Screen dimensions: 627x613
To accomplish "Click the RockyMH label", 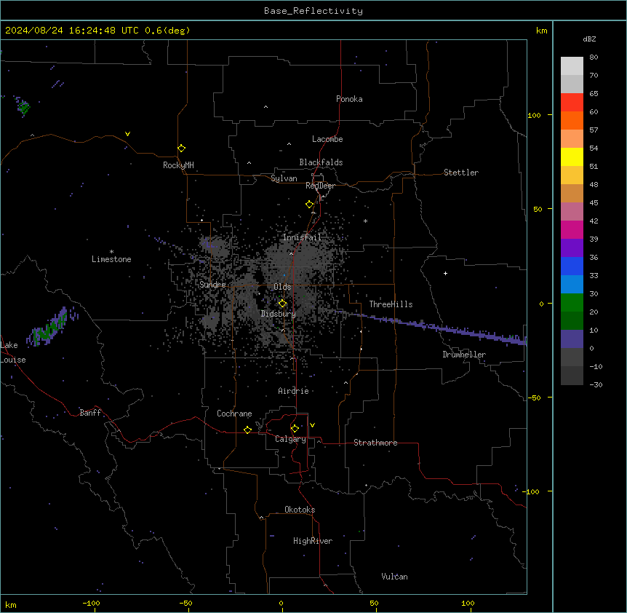I will click(x=178, y=165).
